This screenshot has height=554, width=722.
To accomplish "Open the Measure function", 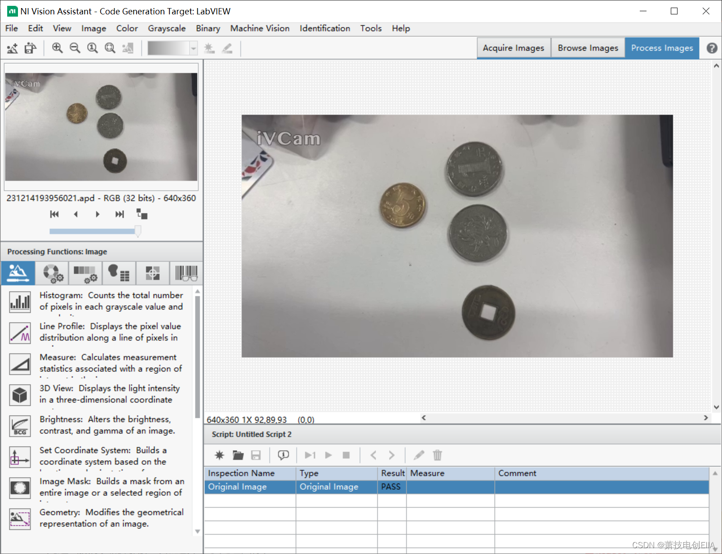I will (20, 363).
